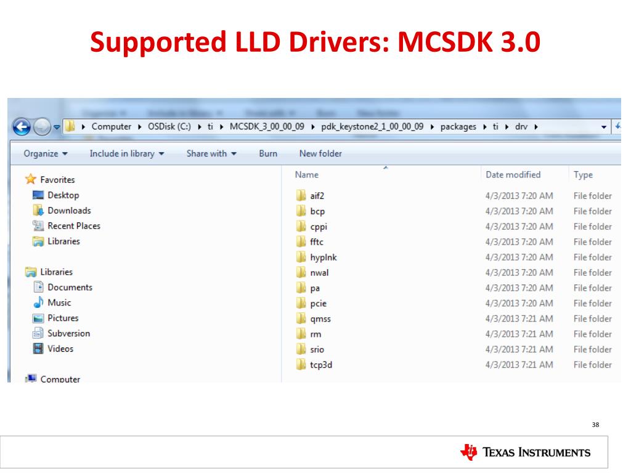Click the tcp3d folder icon
The height and width of the screenshot is (473, 631).
[x=301, y=365]
